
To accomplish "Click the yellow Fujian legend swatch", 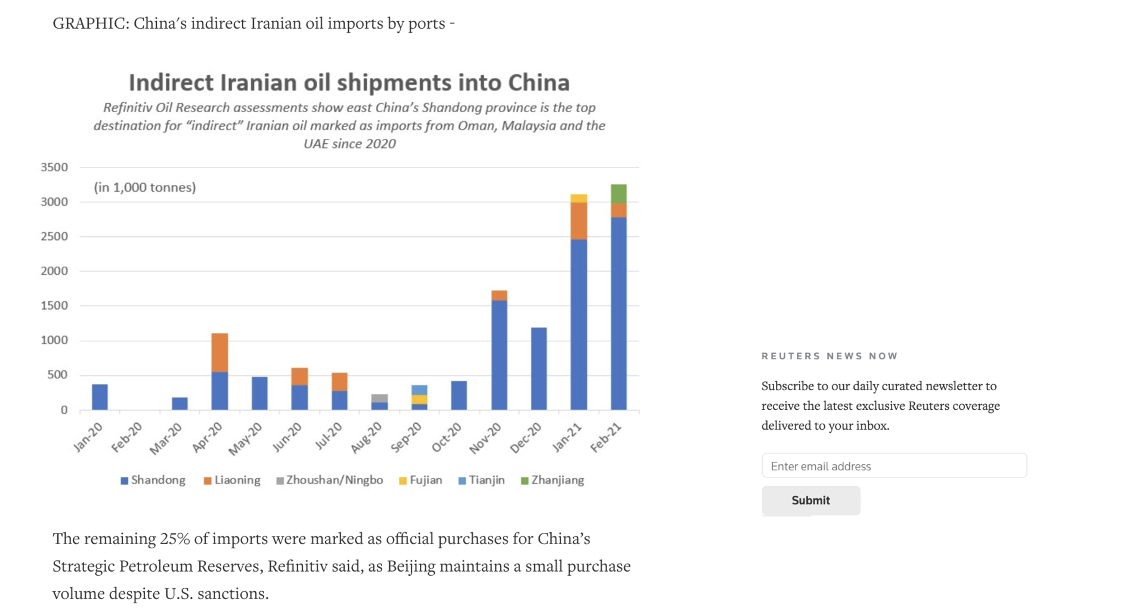I will click(403, 480).
